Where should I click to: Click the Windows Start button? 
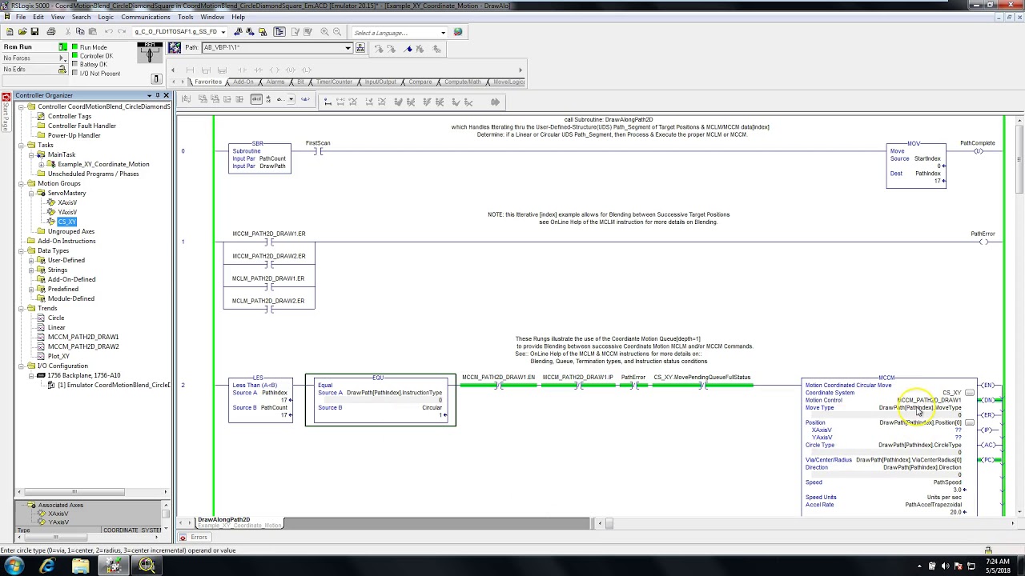14,566
